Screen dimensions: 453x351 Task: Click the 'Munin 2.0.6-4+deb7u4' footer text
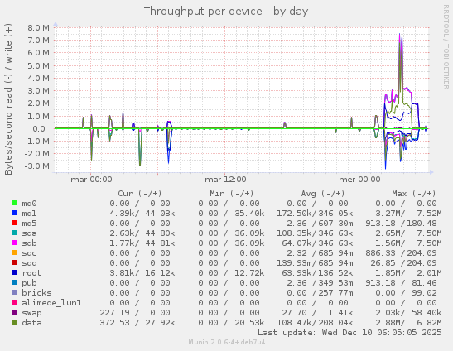click(227, 342)
